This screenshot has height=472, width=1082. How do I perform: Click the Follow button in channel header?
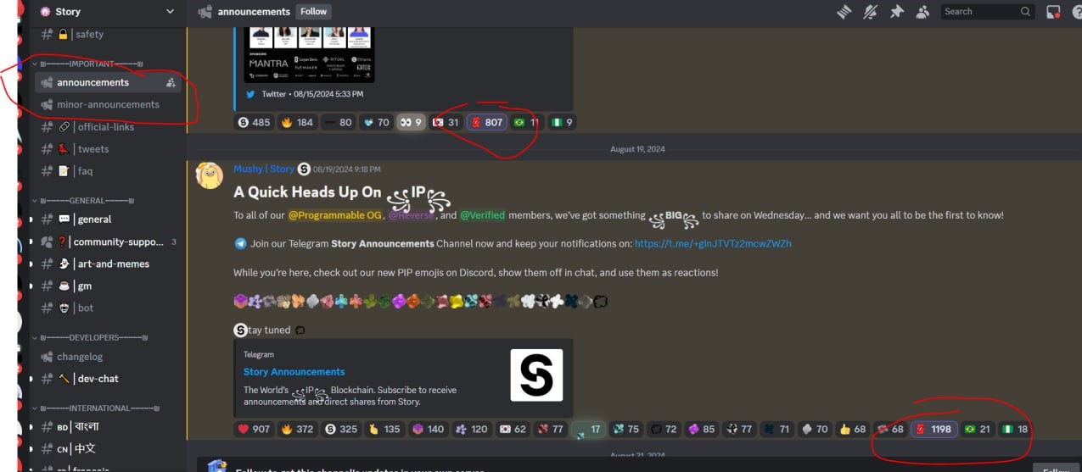coord(313,12)
